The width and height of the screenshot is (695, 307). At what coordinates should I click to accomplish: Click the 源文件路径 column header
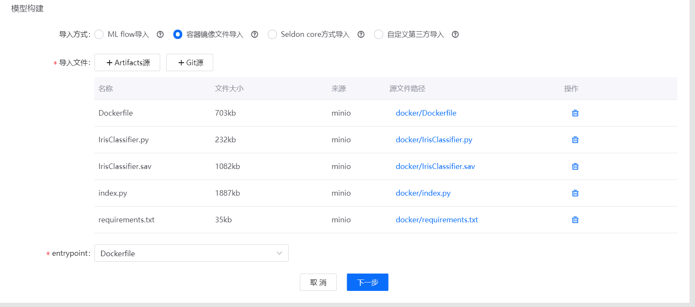pyautogui.click(x=407, y=89)
